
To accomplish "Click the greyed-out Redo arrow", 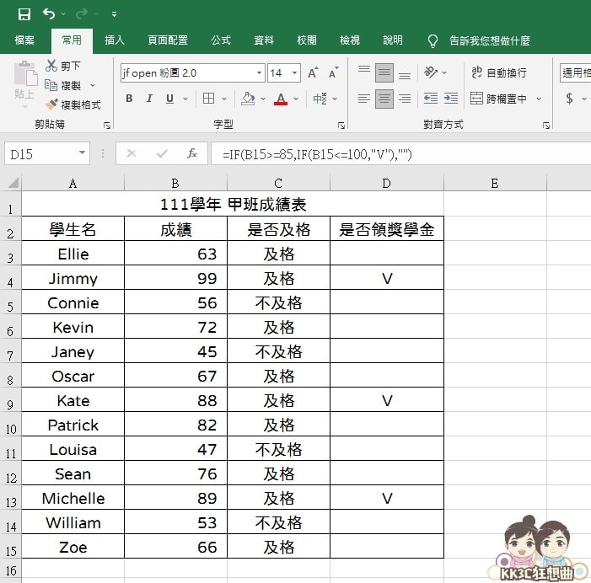I will coord(82,14).
